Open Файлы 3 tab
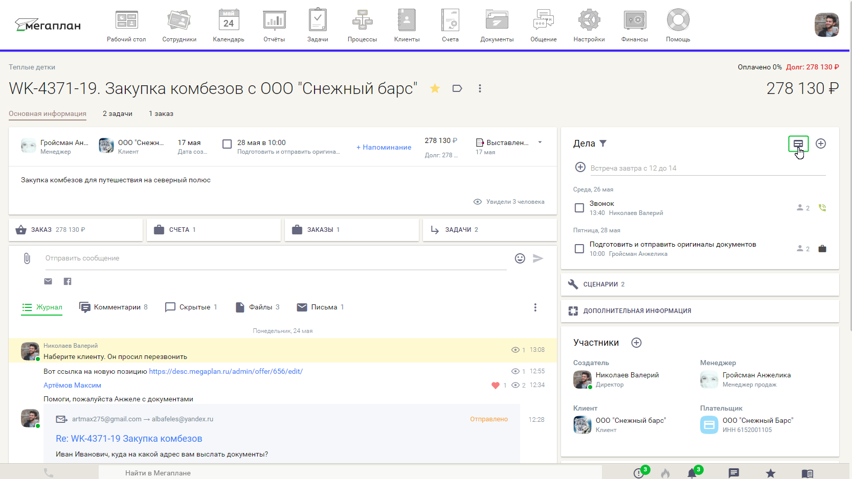852x479 pixels. coord(257,307)
